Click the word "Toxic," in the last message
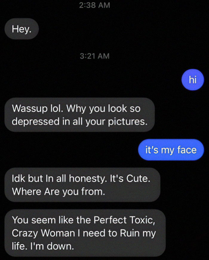 tap(142, 220)
